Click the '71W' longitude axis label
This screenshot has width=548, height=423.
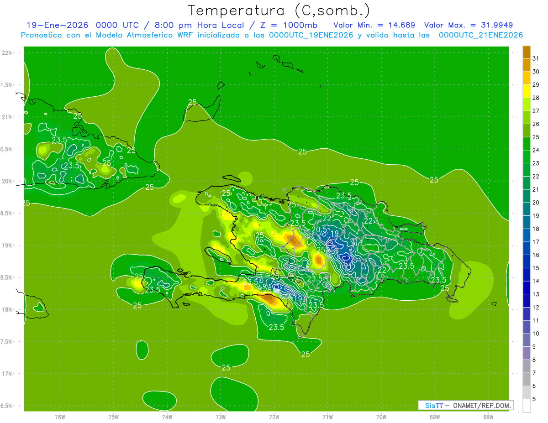pos(327,417)
